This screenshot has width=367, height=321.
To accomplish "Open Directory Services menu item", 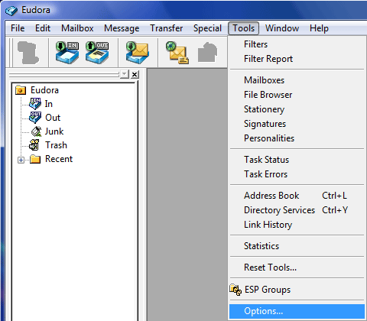I will pos(297,210).
